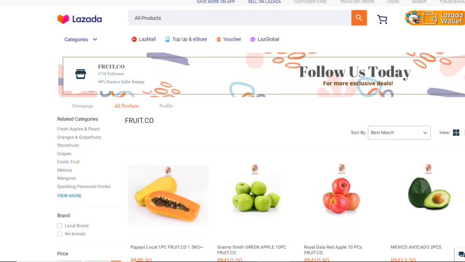Click into the All-Products search field

click(239, 18)
